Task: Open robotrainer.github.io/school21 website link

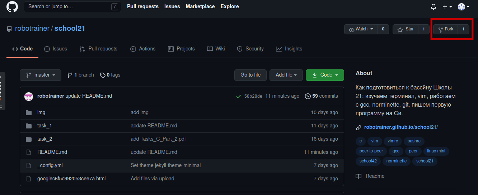Action: click(x=401, y=127)
